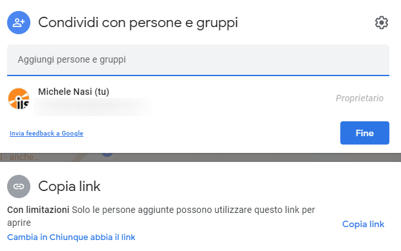Focus the 'Aggiungi persone e gruppi' field
Viewport: 401px width, 251px height.
tap(198, 60)
